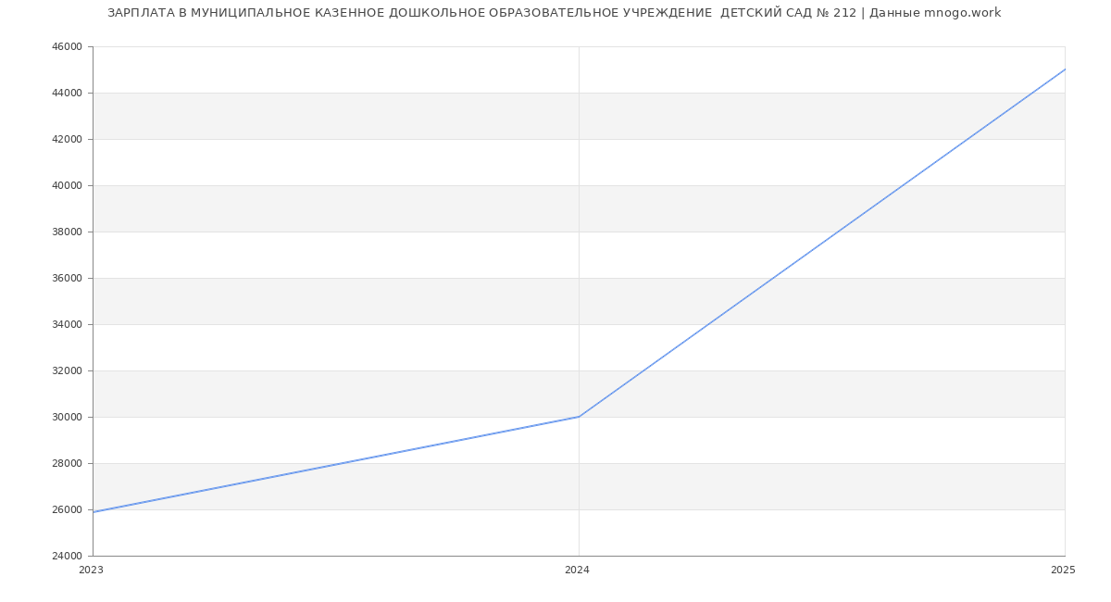
Task: Click the 2025 x-axis label
Action: (1063, 571)
